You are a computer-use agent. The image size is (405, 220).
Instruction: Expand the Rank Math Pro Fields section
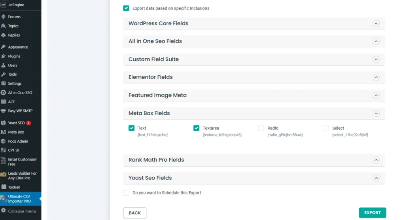[376, 160]
